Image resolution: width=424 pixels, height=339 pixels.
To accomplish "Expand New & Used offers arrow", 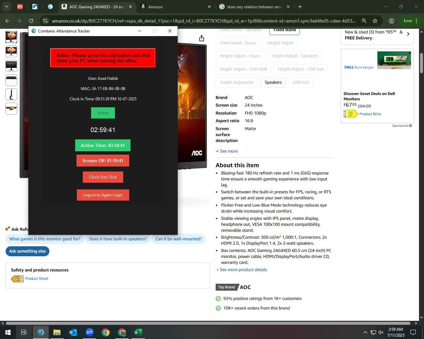I will click(x=408, y=34).
